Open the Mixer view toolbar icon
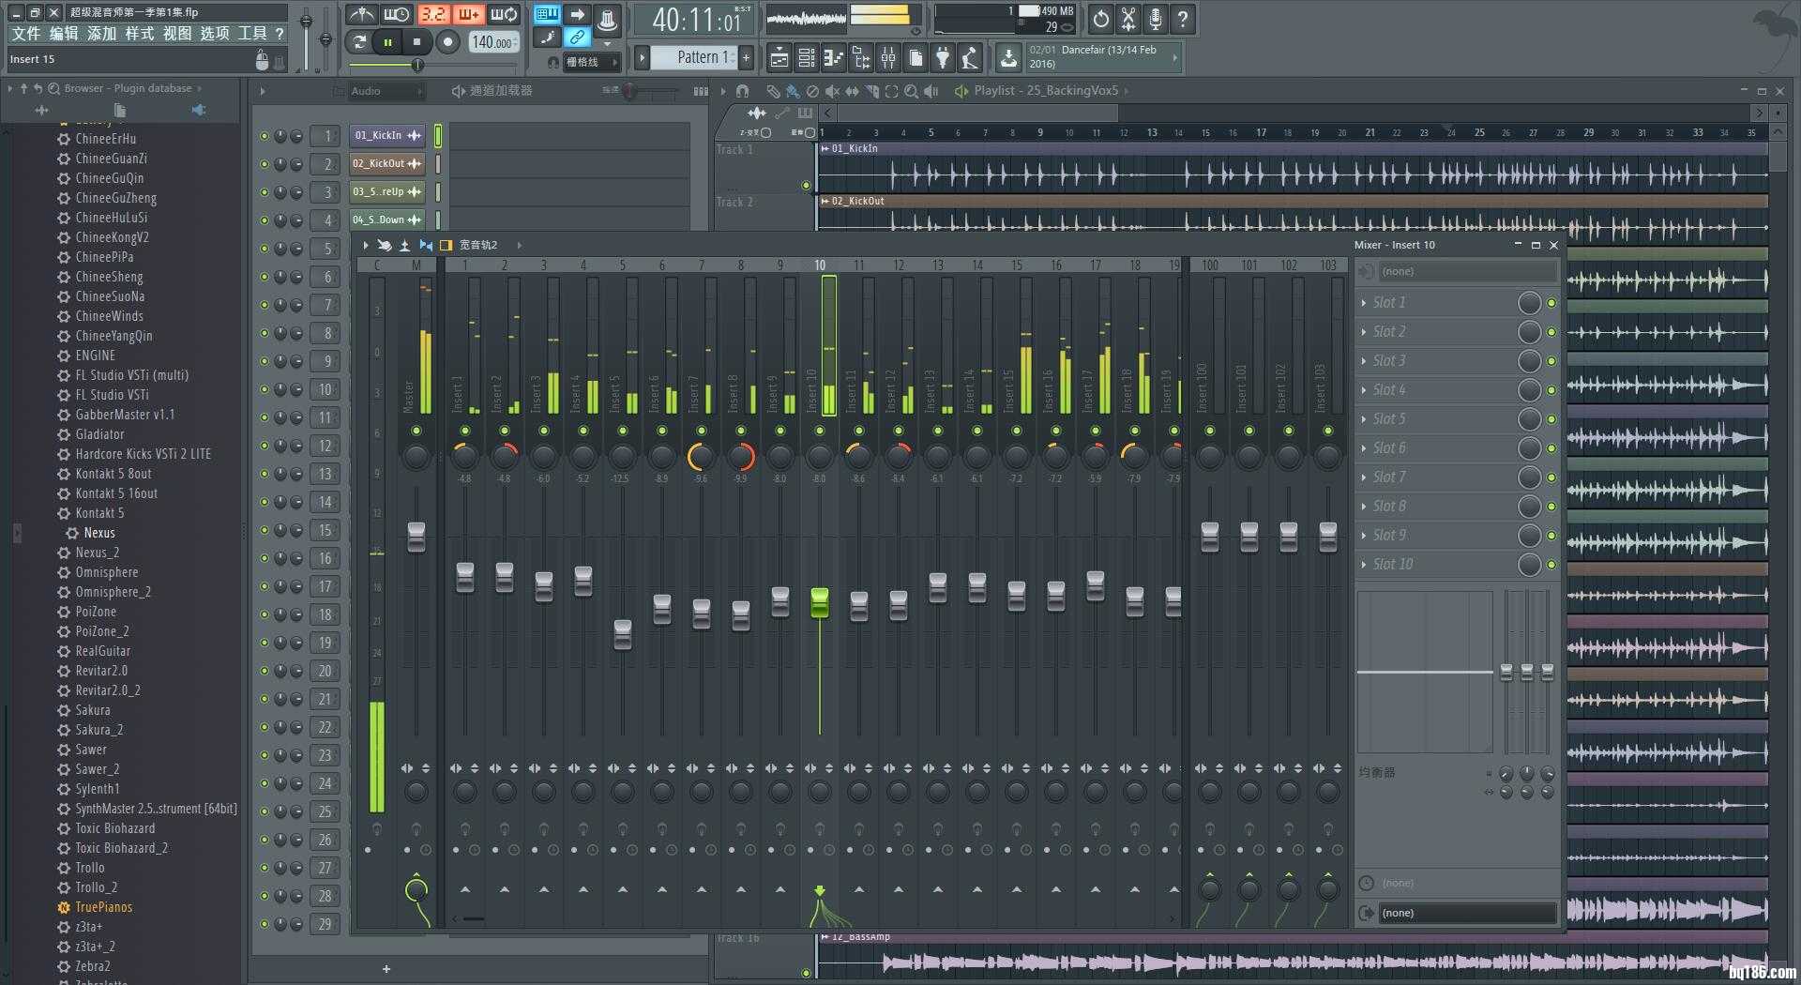1801x985 pixels. click(x=887, y=58)
